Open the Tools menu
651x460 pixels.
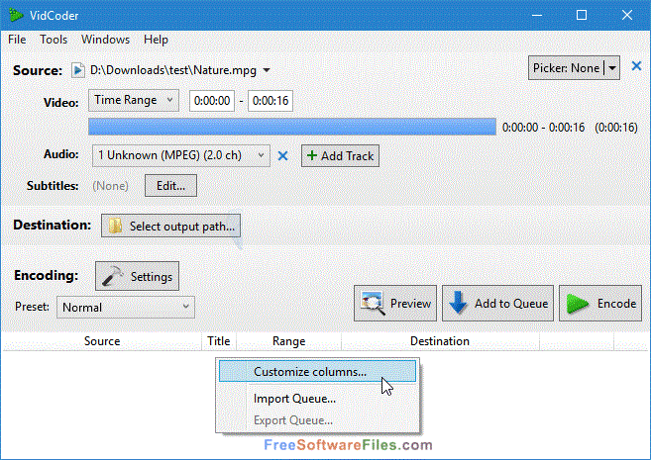click(54, 40)
